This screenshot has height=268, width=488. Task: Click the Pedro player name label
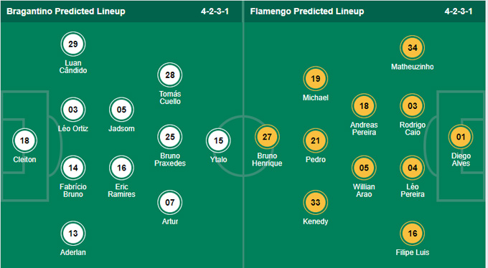tap(316, 160)
